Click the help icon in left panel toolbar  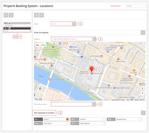click(11, 15)
